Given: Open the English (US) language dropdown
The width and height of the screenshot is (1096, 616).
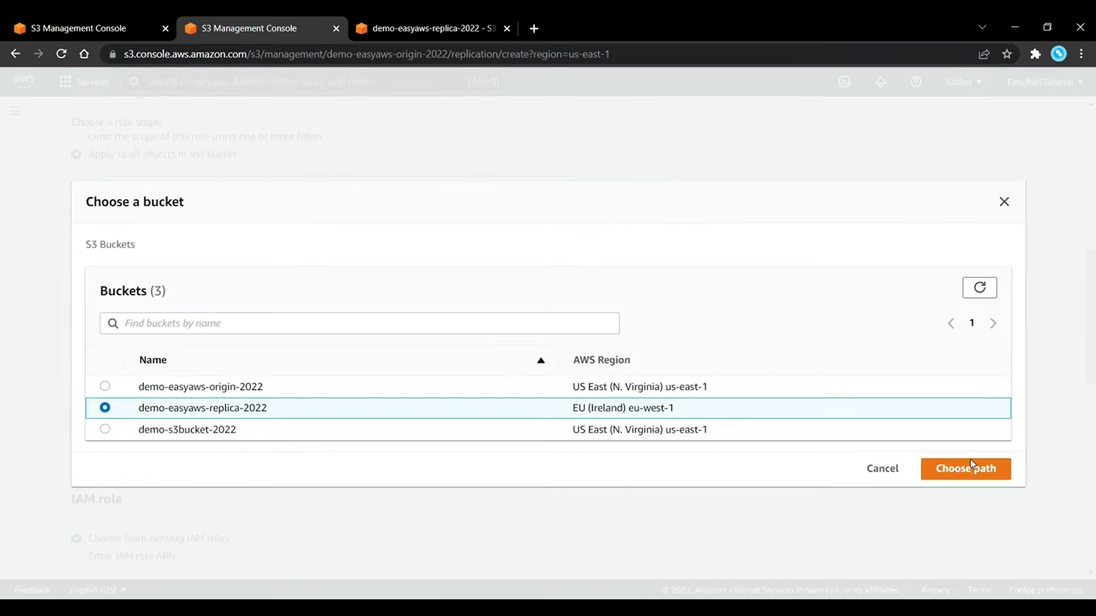Looking at the screenshot, I should [97, 590].
